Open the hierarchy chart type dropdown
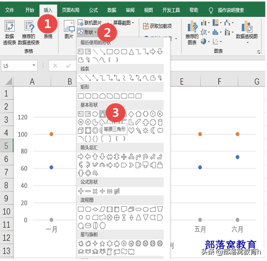267x261 pixels. [x=217, y=23]
